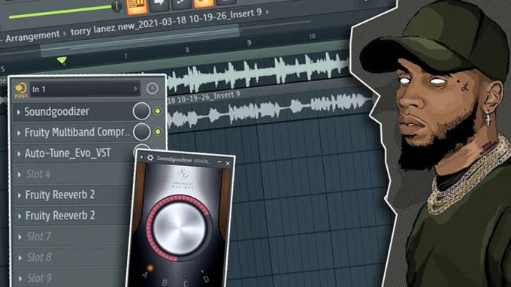Click bar 7 on the timeline ruler
Image resolution: width=511 pixels, height=287 pixels.
click(125, 56)
